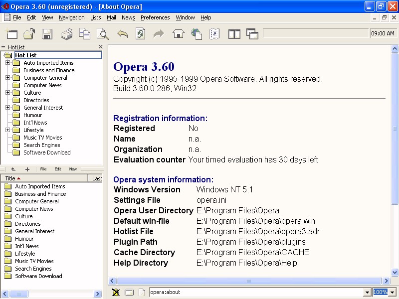Restore the inner About Opera document window
This screenshot has width=399, height=299.
pos(384,17)
